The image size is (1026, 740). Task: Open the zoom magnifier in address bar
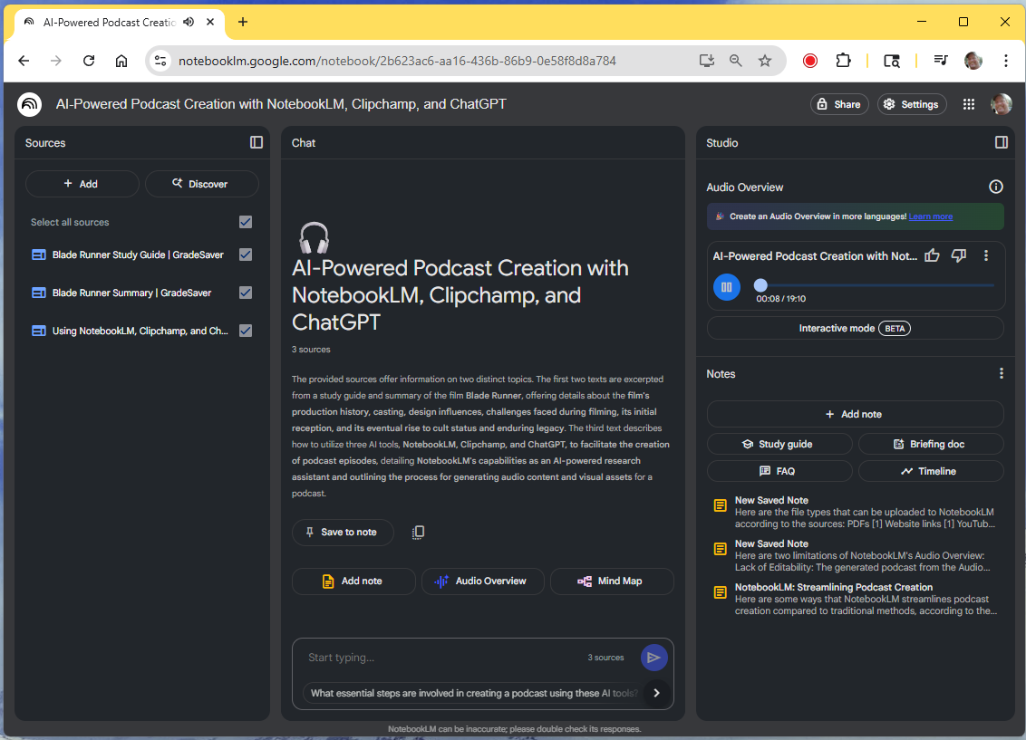tap(735, 61)
